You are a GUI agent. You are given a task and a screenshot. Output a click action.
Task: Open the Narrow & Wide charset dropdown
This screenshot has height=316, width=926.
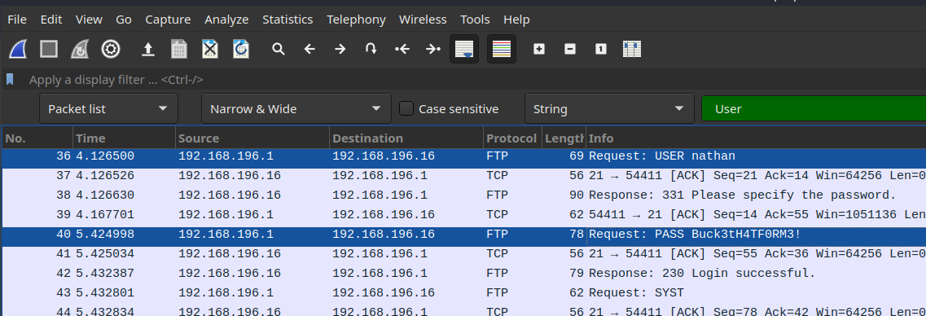tap(296, 108)
